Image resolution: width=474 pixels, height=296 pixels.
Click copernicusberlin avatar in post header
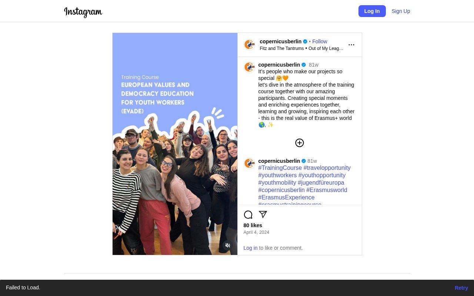pos(250,45)
